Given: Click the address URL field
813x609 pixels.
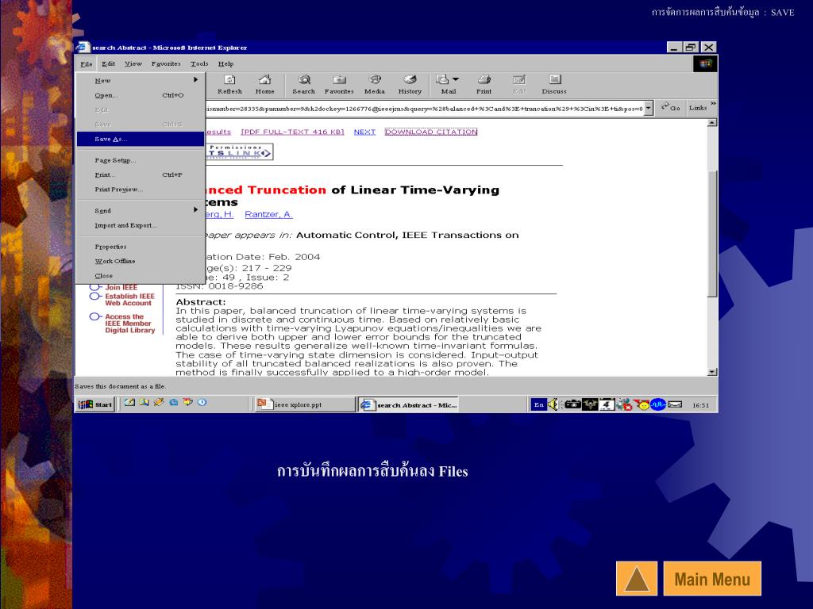Looking at the screenshot, I should point(424,109).
